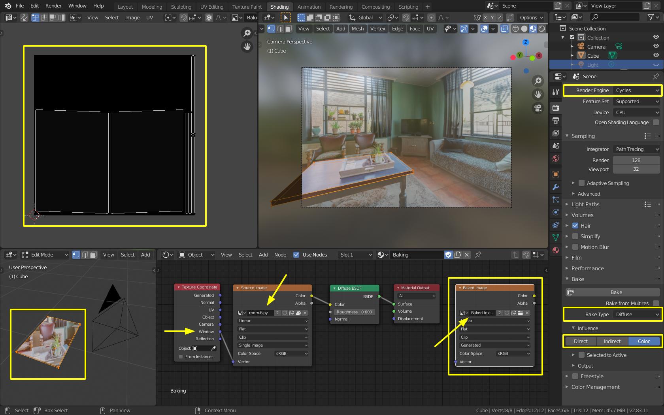Adjust Roughness slider on Diffuse BSDF node
This screenshot has width=664, height=415.
pos(354,312)
